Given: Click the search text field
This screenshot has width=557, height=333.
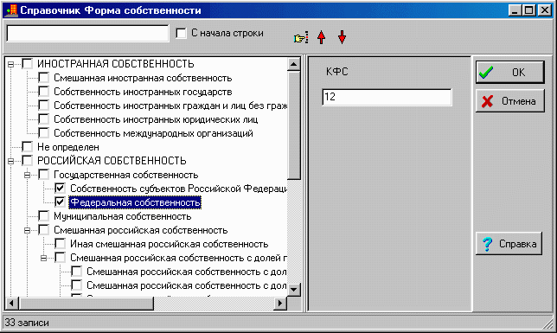Looking at the screenshot, I should [x=87, y=34].
